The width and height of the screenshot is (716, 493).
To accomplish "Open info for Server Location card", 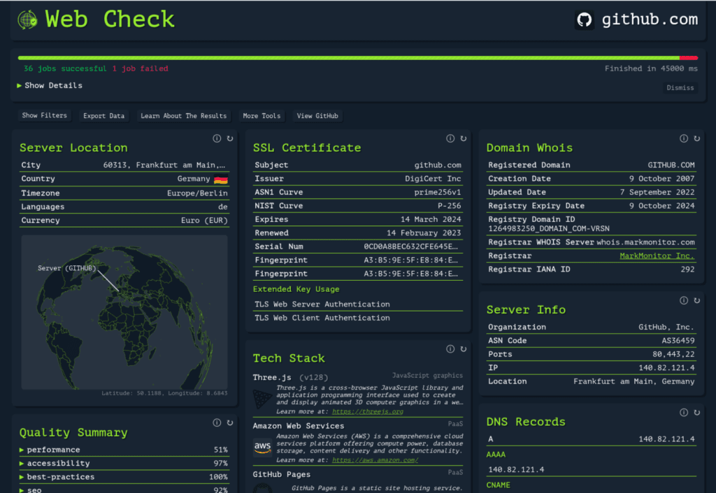I will [217, 138].
